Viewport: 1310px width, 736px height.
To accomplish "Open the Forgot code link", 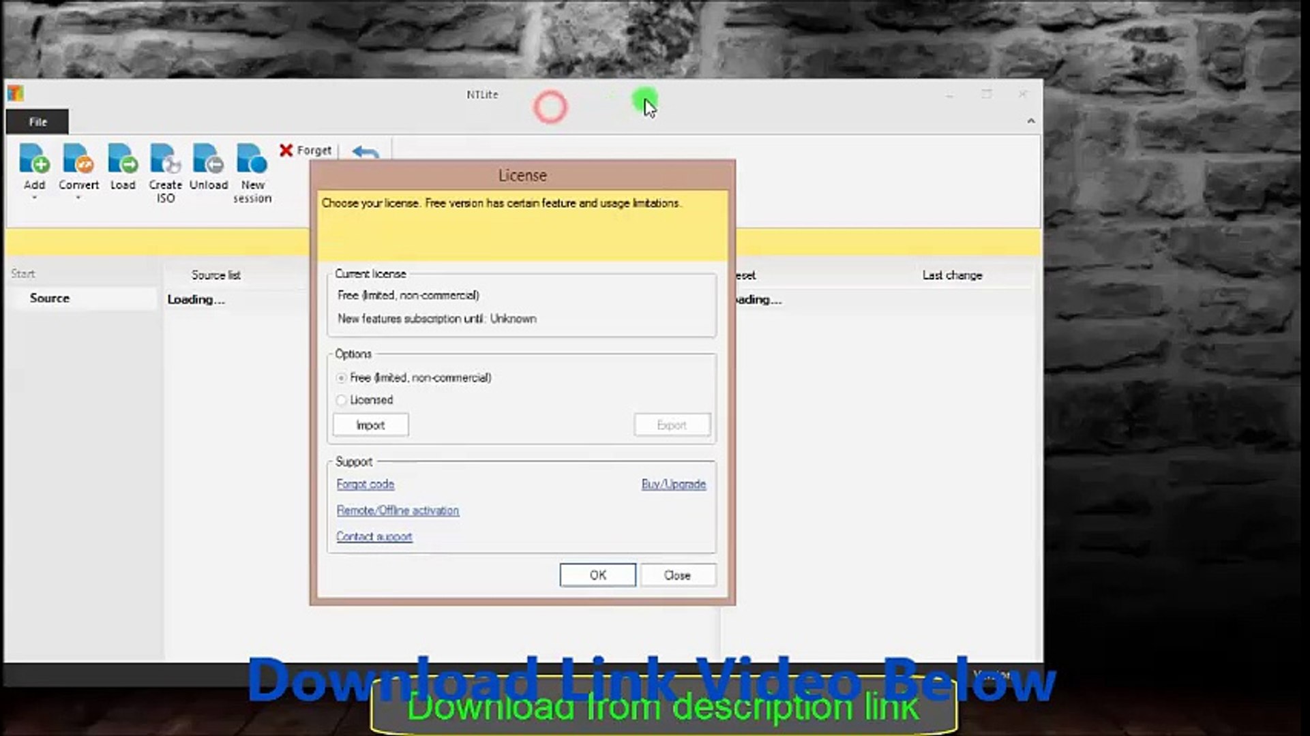I will (x=366, y=484).
